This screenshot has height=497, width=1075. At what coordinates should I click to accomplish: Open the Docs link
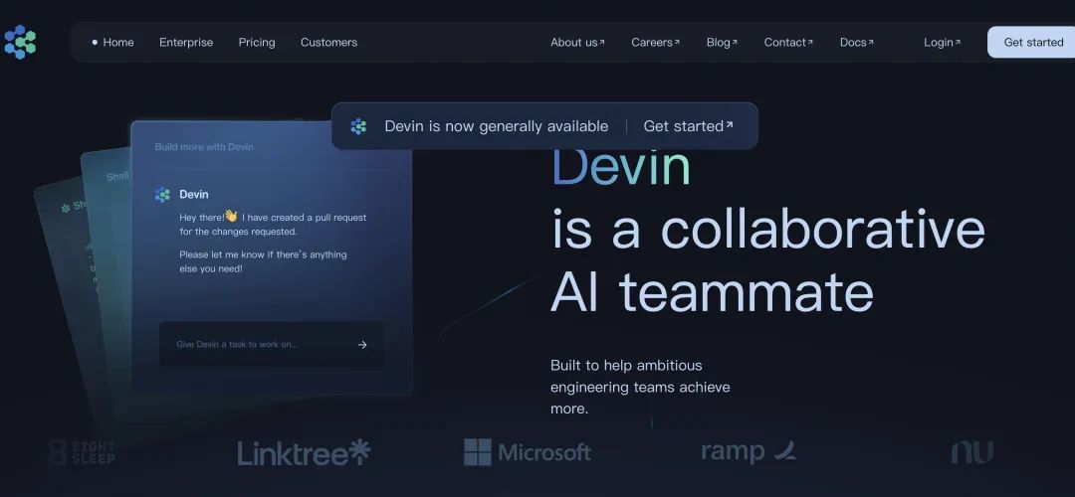pos(856,43)
